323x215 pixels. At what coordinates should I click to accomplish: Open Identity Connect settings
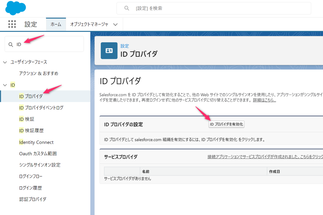36,142
